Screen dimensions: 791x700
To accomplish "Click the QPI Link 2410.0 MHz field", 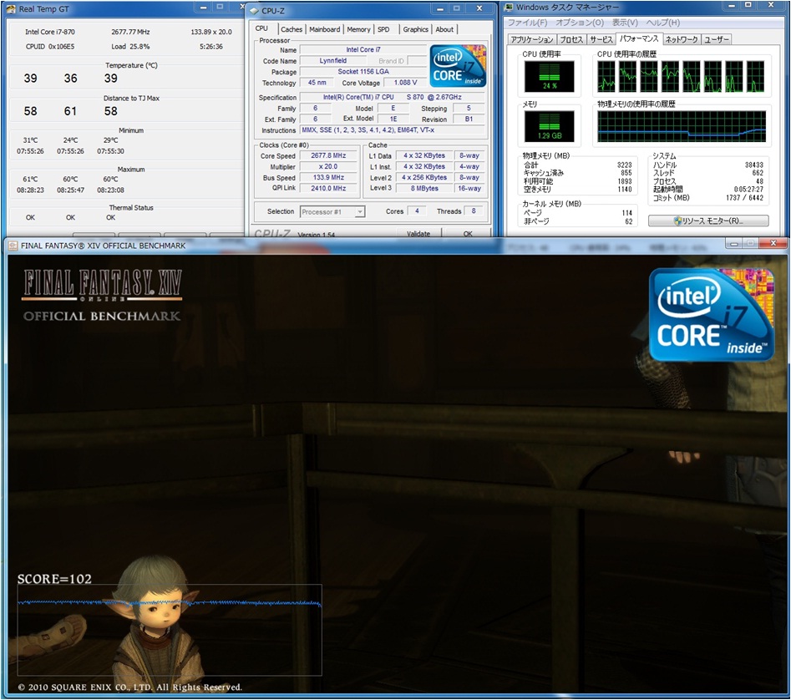I will [328, 188].
